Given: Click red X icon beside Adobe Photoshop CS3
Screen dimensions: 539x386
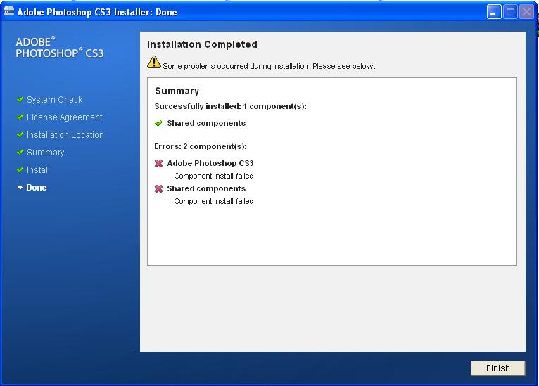Looking at the screenshot, I should 159,164.
